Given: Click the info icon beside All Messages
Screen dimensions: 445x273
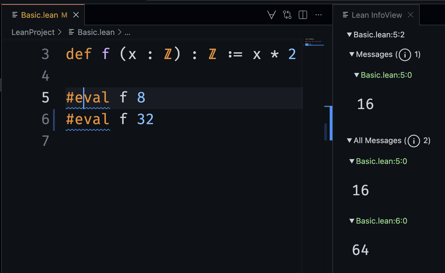Looking at the screenshot, I should click(414, 141).
